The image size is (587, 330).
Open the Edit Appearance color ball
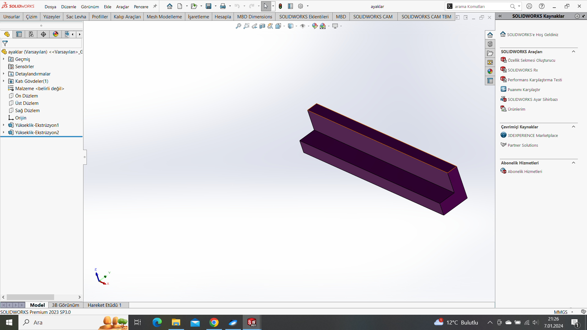tap(315, 26)
